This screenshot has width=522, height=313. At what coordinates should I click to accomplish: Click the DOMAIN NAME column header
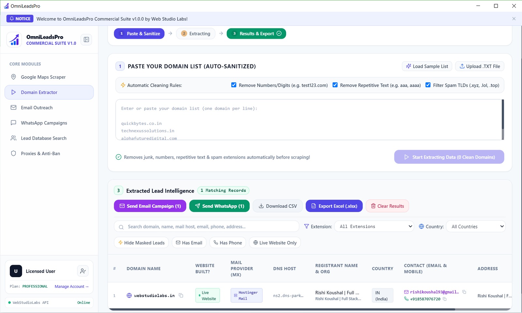pyautogui.click(x=144, y=269)
